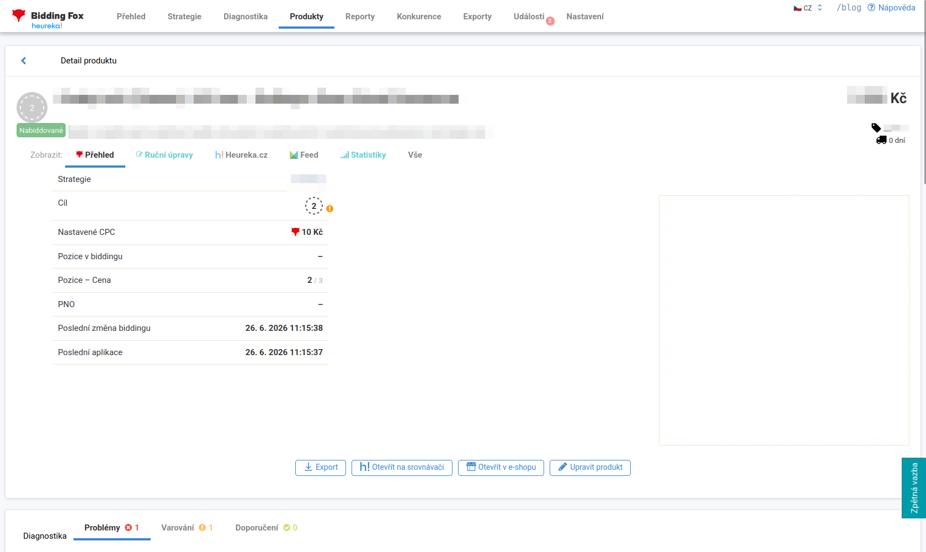This screenshot has height=552, width=926.
Task: Click Upravit produkt button
Action: pyautogui.click(x=590, y=468)
